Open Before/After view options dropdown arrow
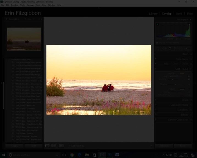The image size is (197, 158). (57, 146)
